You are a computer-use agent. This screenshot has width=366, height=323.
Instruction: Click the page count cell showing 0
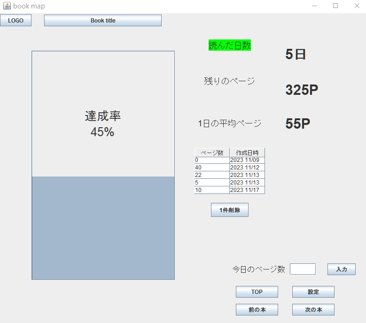(x=212, y=160)
